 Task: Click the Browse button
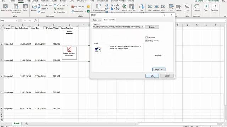point(152,27)
